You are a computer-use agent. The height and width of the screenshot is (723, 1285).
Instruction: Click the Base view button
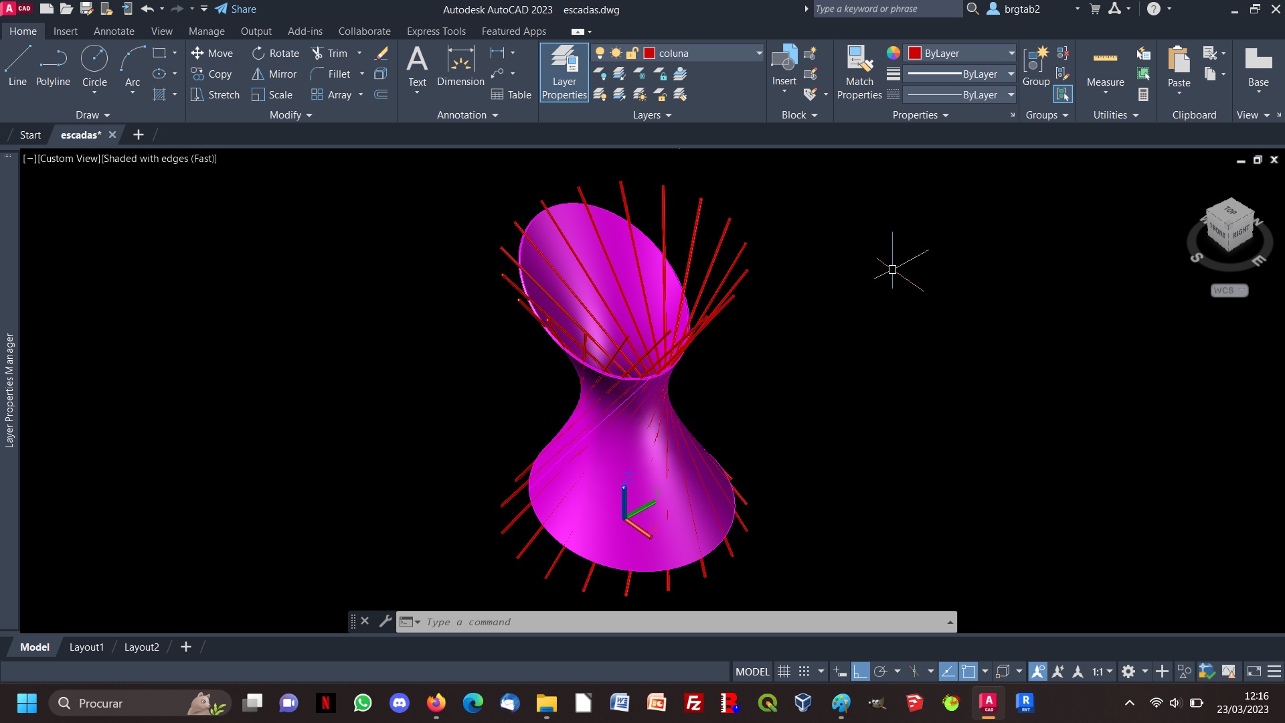pyautogui.click(x=1258, y=66)
